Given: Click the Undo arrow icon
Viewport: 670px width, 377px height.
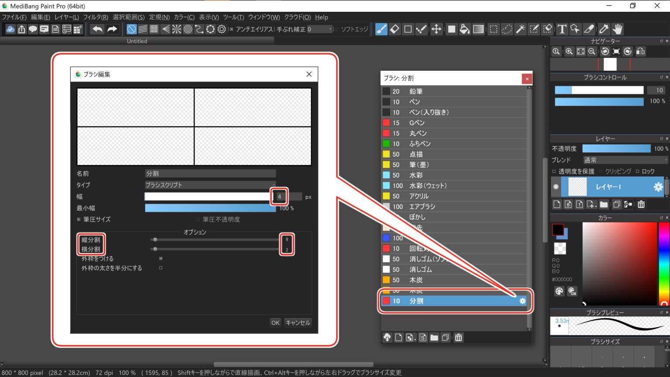Looking at the screenshot, I should [x=97, y=29].
